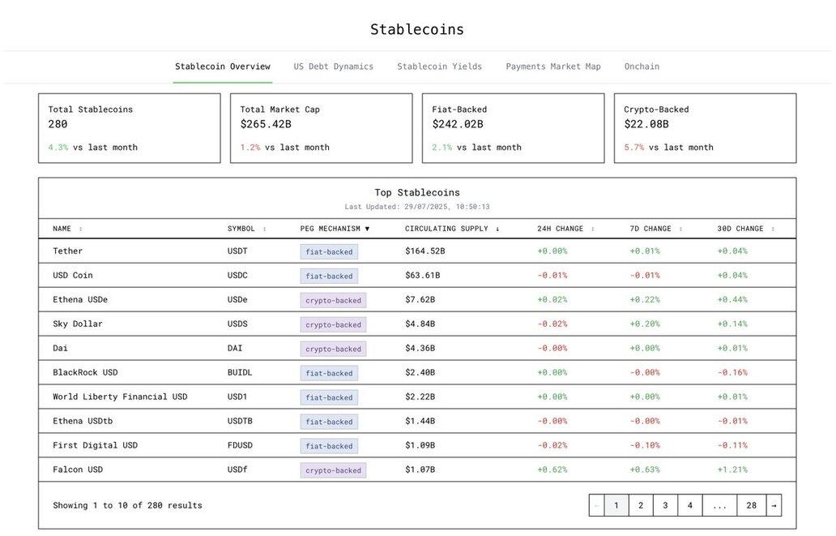Click the Showing 1 to 10 of 280 results text
The width and height of the screenshot is (836, 536).
(127, 505)
